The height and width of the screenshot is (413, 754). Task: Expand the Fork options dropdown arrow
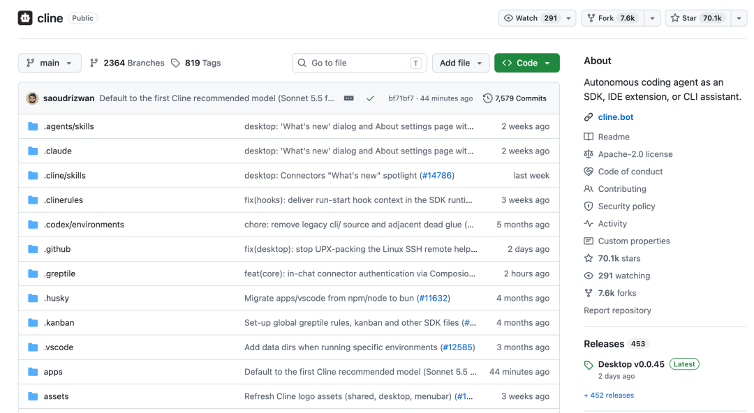click(652, 17)
